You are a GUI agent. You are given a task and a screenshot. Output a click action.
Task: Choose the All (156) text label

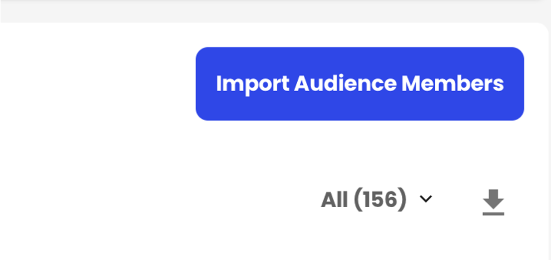click(363, 199)
